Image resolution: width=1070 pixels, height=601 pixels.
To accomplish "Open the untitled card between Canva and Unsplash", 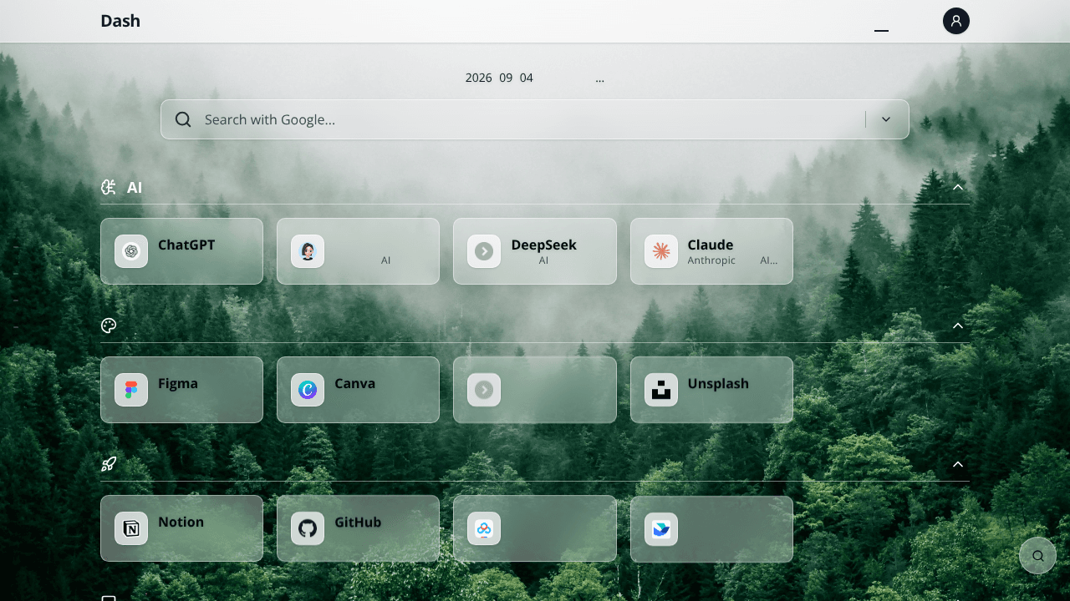I will click(x=535, y=390).
